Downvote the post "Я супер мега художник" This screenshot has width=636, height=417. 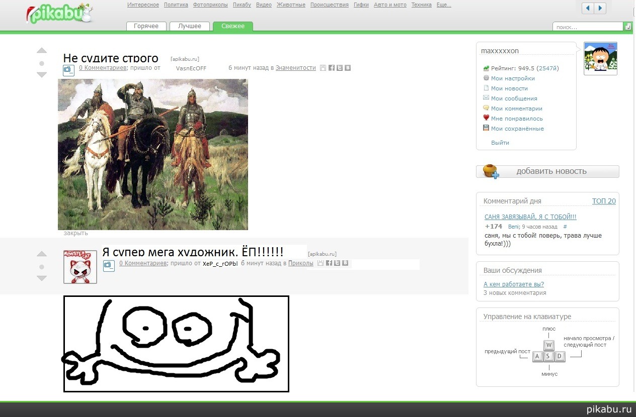[x=42, y=278]
